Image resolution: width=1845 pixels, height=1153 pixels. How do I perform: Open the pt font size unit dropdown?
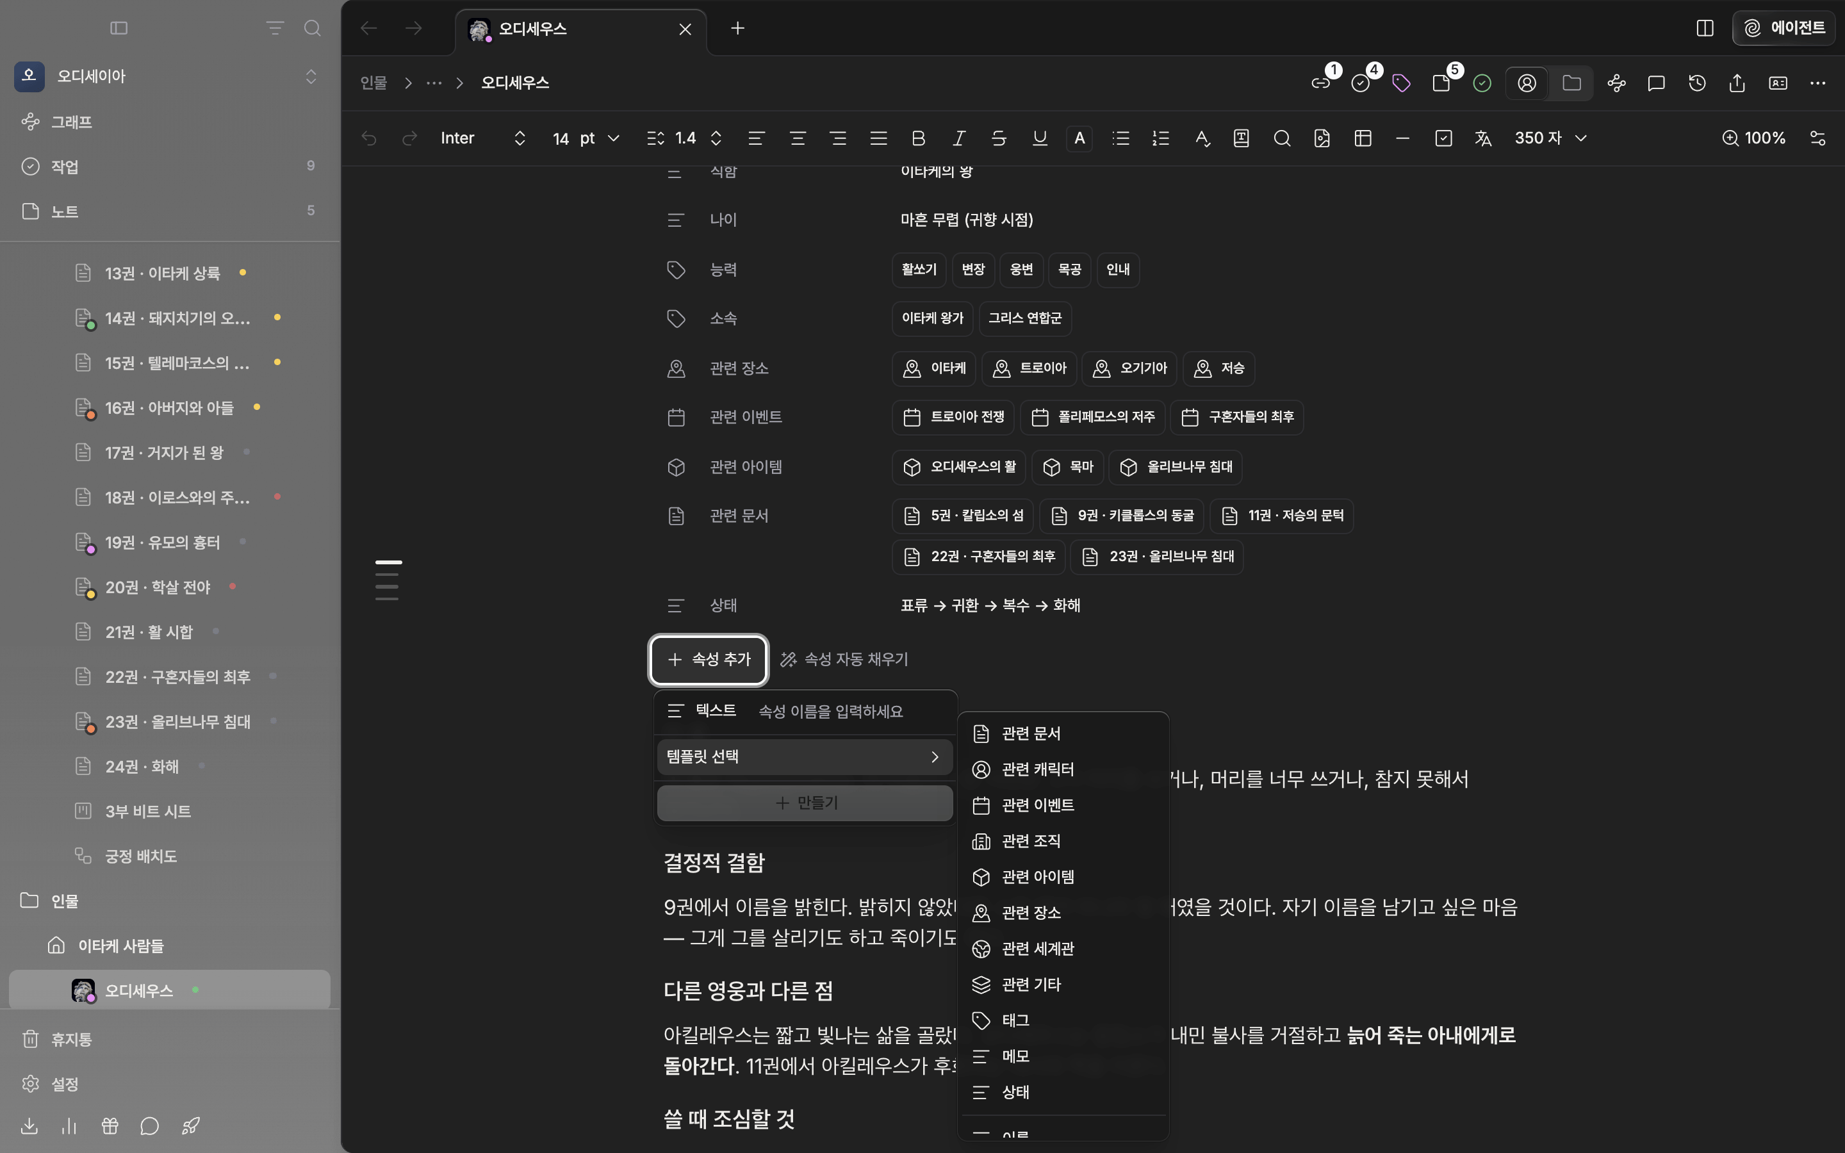pos(599,138)
